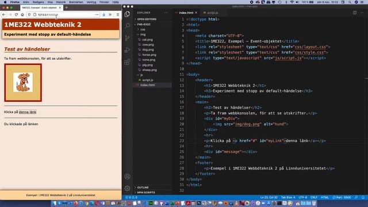368x207 pixels.
Task: Click Firefox forward arrow
Action: [x=10, y=14]
